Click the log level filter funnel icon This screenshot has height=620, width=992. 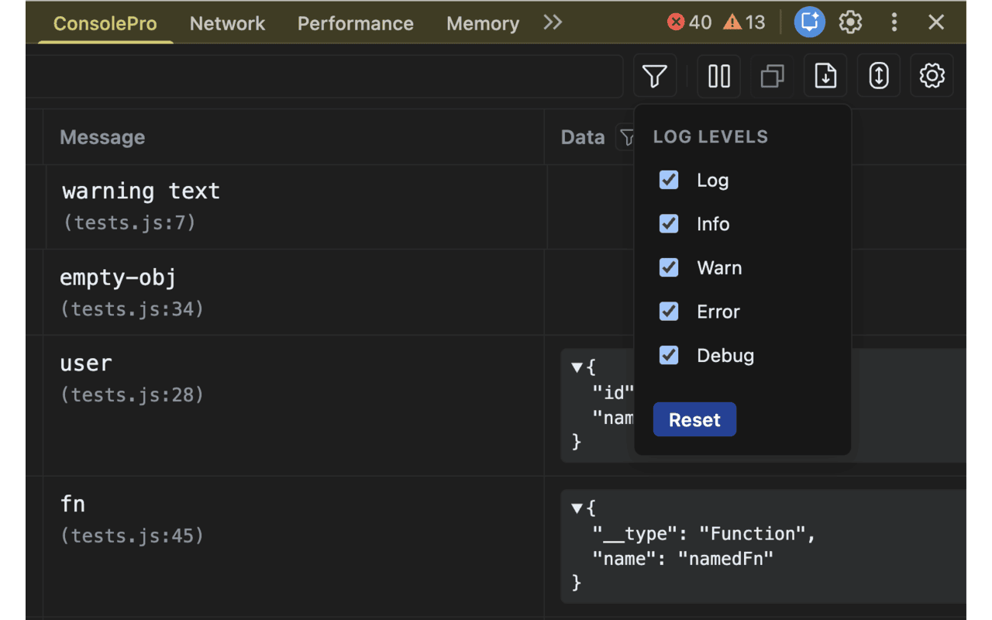(x=655, y=76)
